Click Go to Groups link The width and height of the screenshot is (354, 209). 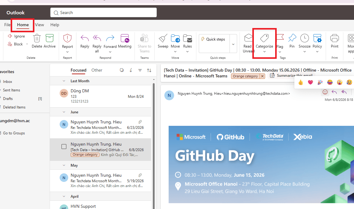14,133
